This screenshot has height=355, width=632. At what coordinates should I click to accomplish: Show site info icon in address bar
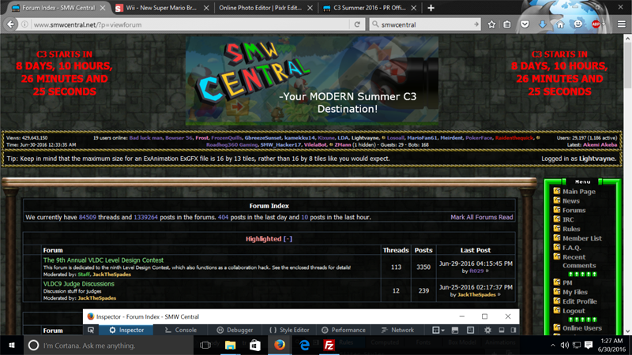click(x=24, y=24)
